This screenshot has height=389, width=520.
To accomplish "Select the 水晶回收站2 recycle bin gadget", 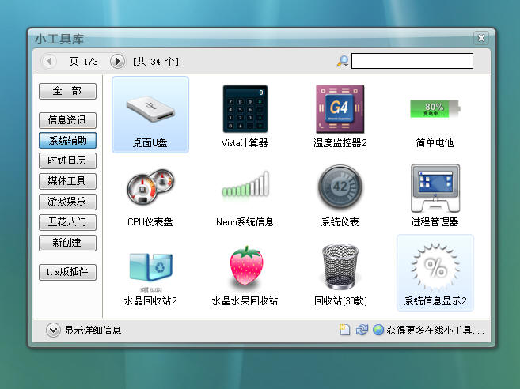I will pyautogui.click(x=150, y=267).
